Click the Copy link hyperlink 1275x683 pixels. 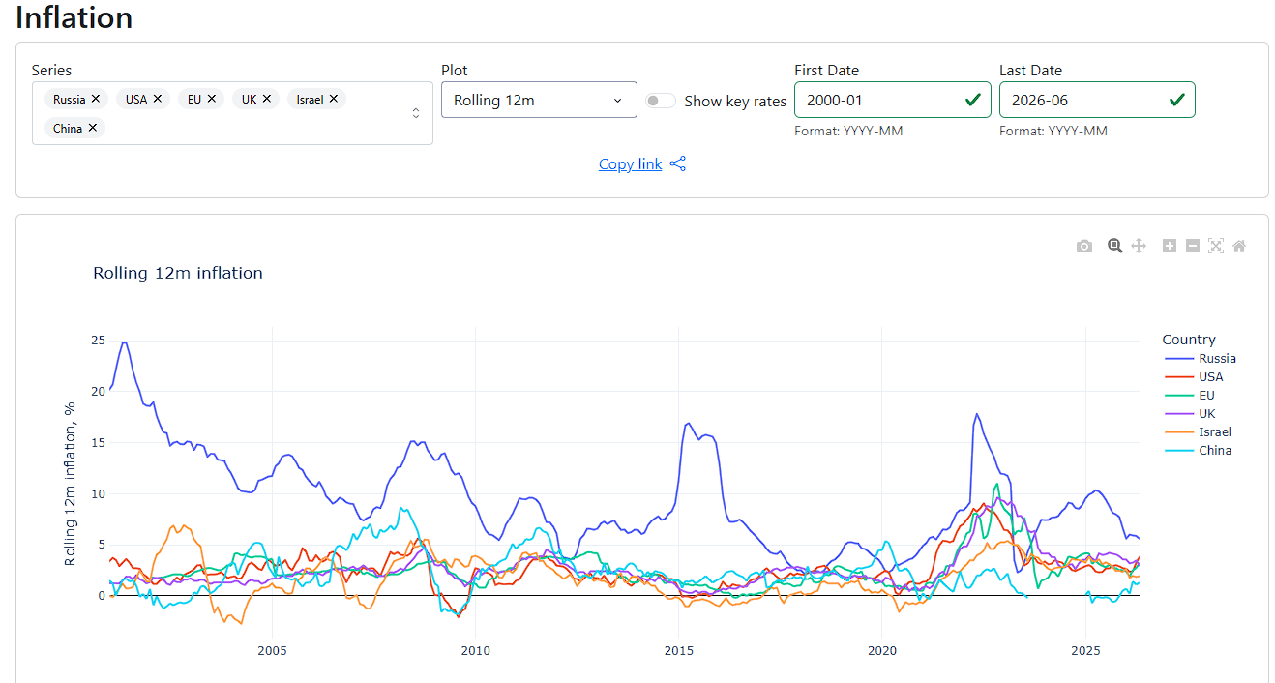pyautogui.click(x=630, y=164)
